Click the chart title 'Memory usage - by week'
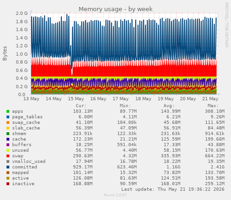The height and width of the screenshot is (200, 231). [x=116, y=9]
